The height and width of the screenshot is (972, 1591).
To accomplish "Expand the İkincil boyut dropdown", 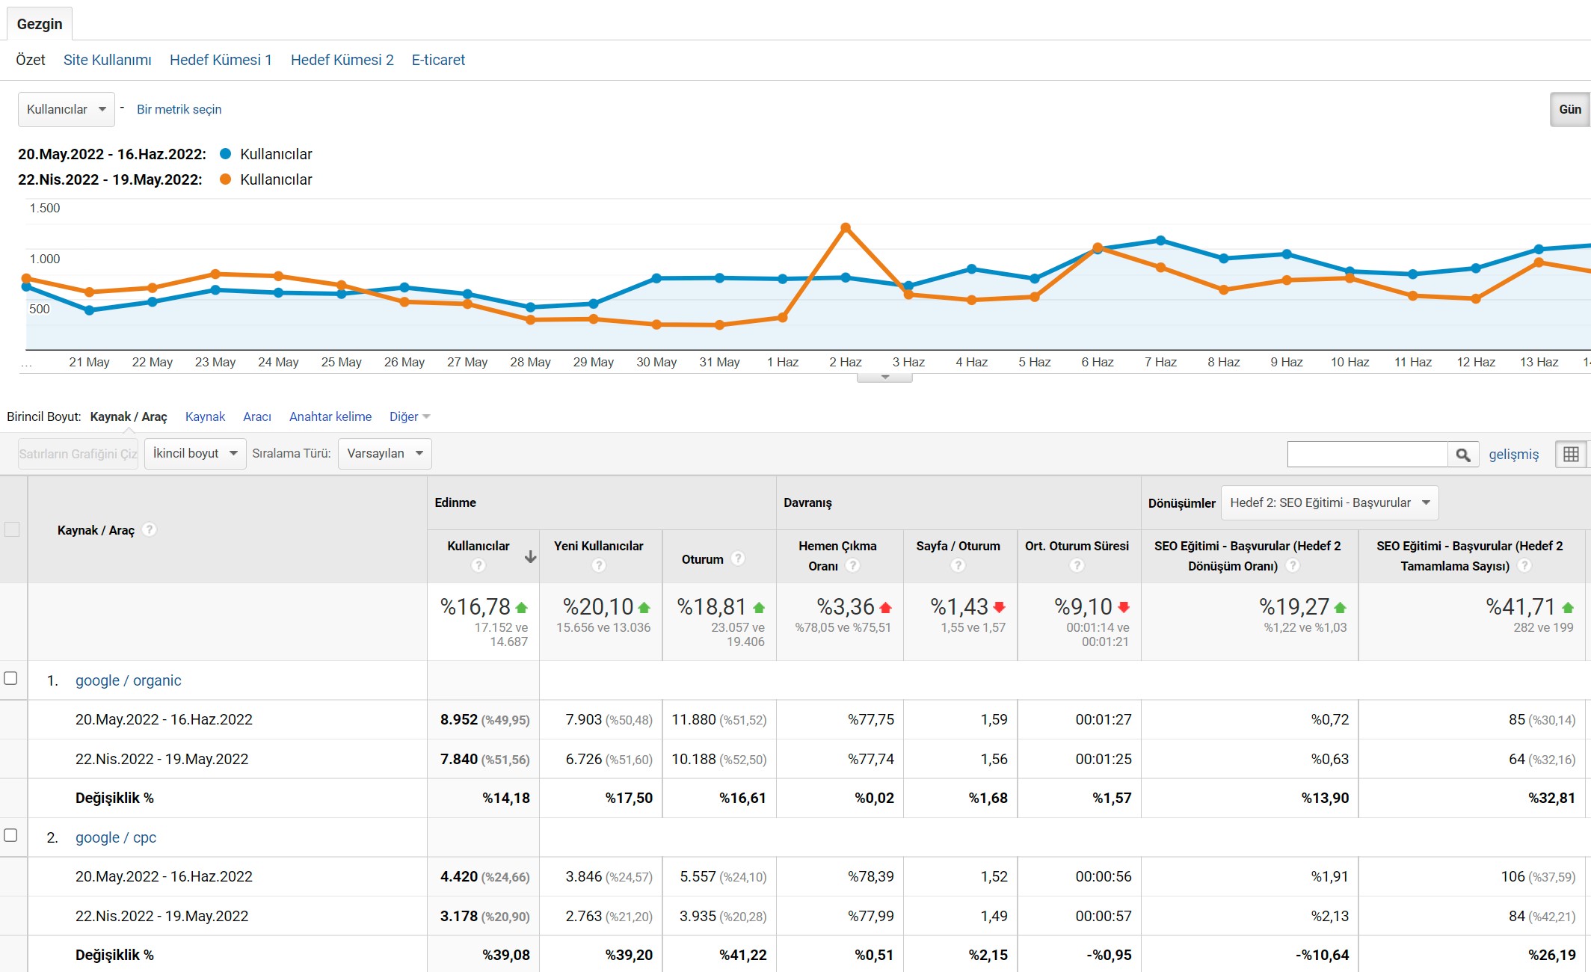I will (x=194, y=454).
